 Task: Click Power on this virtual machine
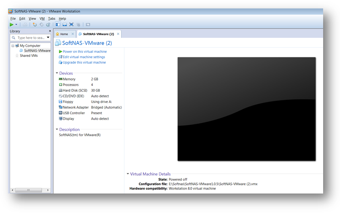(x=85, y=51)
